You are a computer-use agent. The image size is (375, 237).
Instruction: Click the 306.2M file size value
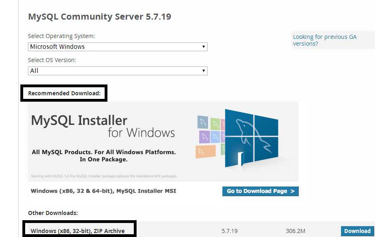[x=296, y=231]
